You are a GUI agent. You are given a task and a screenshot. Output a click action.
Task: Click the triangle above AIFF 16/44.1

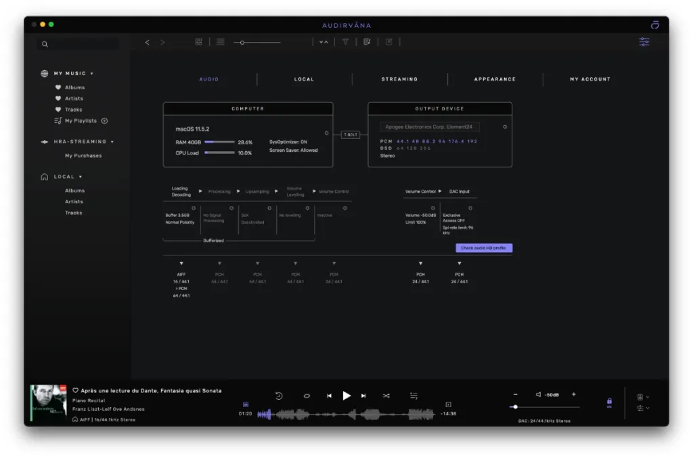[x=181, y=264]
